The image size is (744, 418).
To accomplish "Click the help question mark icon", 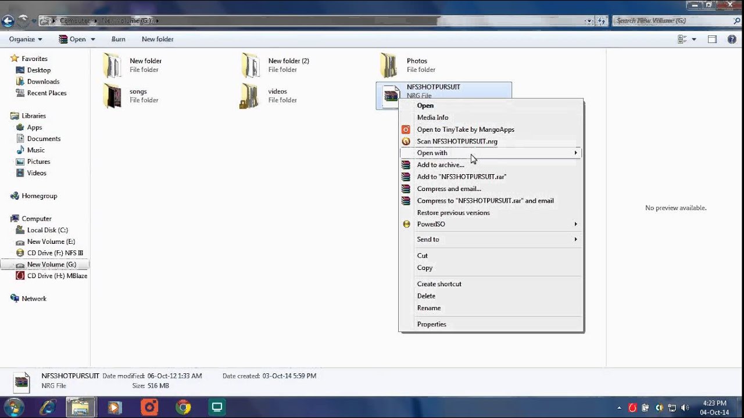I will pyautogui.click(x=732, y=39).
